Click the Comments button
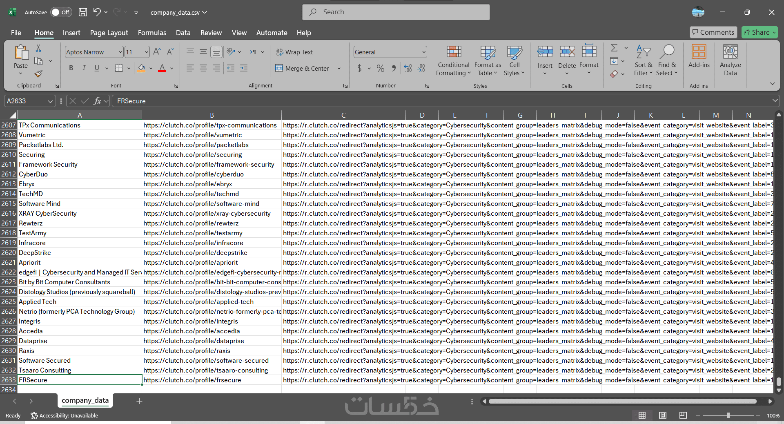The width and height of the screenshot is (784, 424). (x=713, y=32)
